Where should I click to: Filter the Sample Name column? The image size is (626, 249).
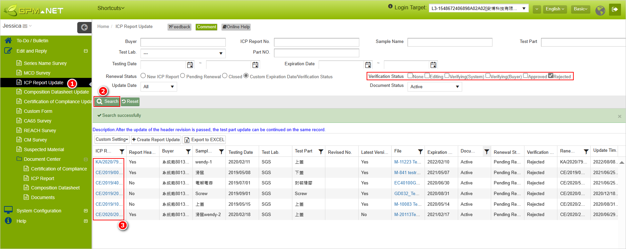[221, 151]
